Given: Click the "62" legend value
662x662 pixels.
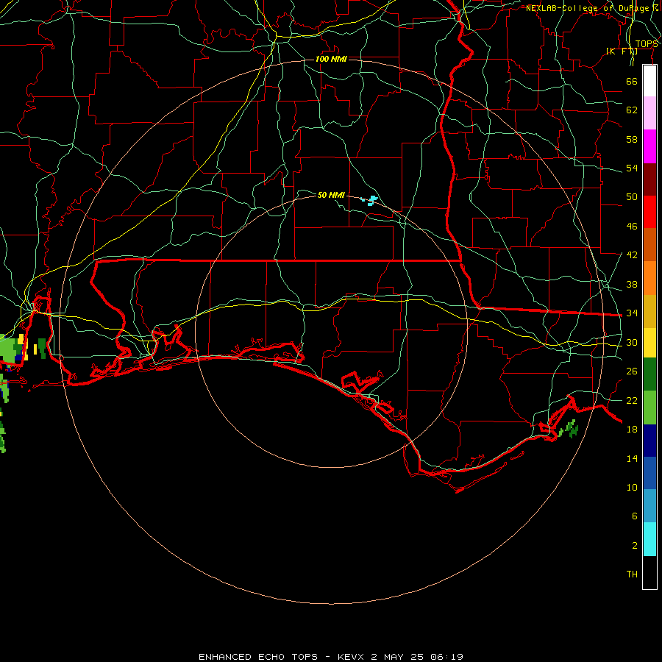Looking at the screenshot, I should click(632, 110).
